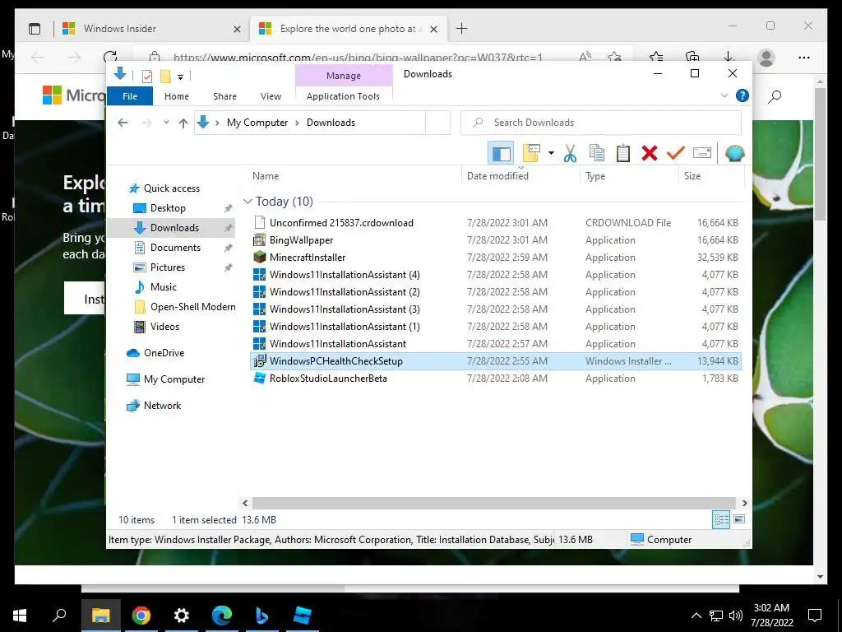The height and width of the screenshot is (632, 842).
Task: Switch to Details view icon in status bar
Action: coord(721,519)
